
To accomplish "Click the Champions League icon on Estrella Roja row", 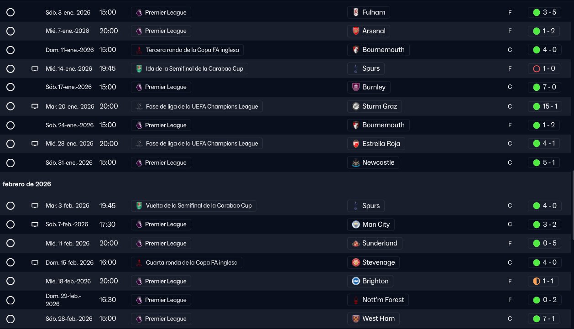I will [x=139, y=144].
